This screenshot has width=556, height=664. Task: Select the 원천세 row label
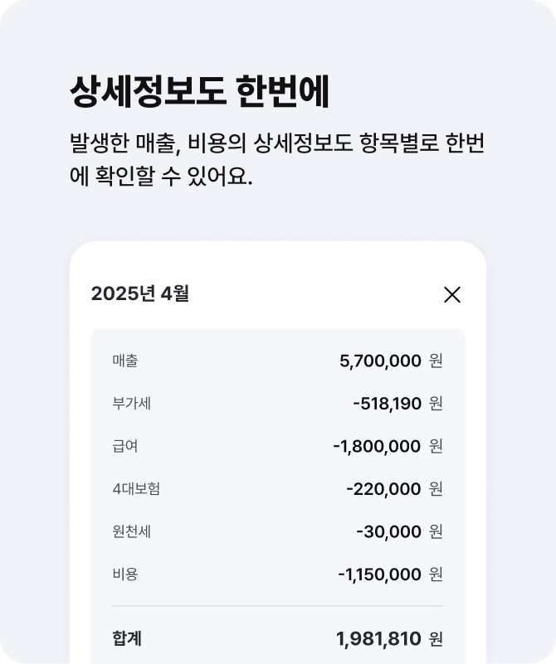[x=131, y=531]
